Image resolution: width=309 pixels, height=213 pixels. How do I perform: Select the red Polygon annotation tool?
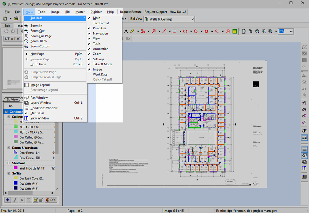pos(196,31)
